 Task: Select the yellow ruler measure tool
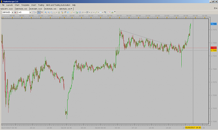72,12
